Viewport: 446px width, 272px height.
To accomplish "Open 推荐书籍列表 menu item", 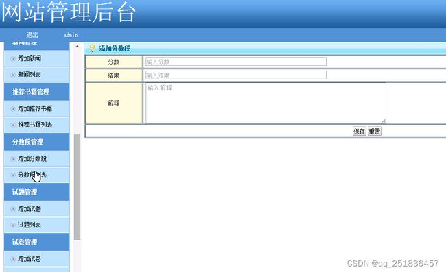I will tap(36, 125).
